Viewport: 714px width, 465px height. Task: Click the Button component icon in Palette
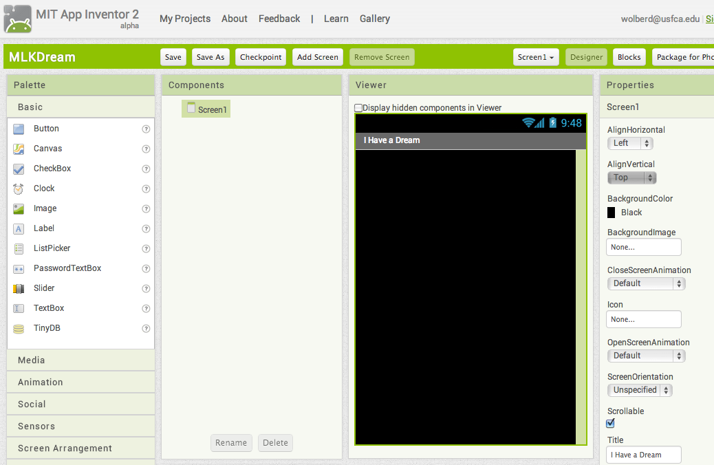(19, 129)
